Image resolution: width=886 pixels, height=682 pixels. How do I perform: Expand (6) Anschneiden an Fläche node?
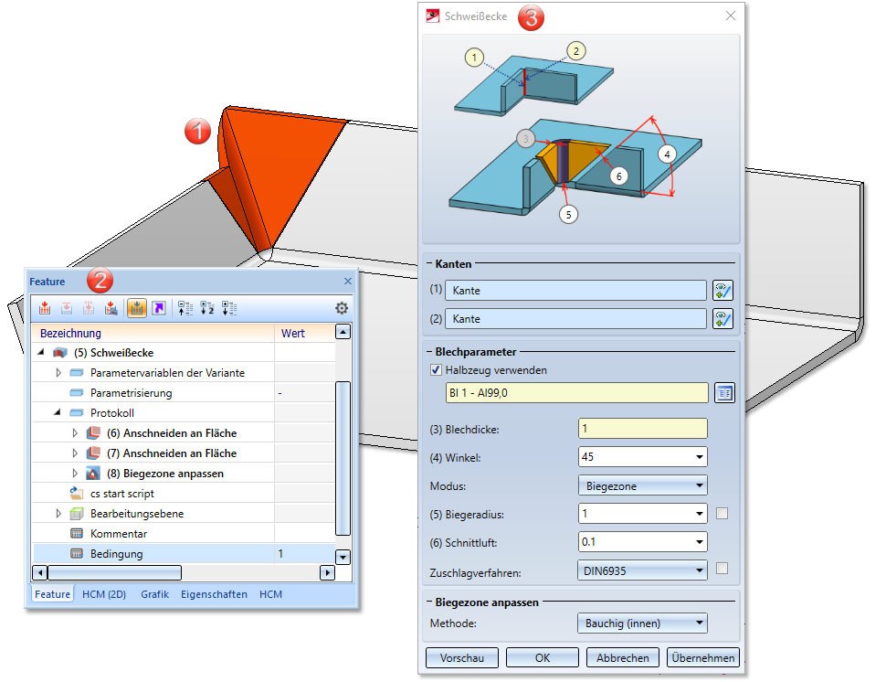tap(75, 433)
